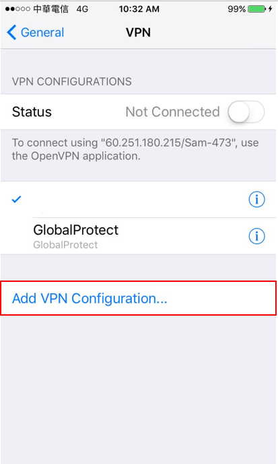Tap the Status label

32,112
